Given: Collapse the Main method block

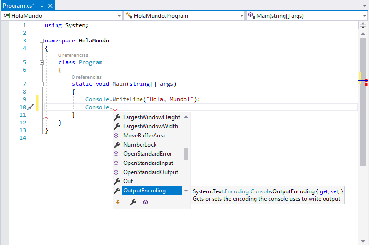Looking at the screenshot, I should 42,84.
